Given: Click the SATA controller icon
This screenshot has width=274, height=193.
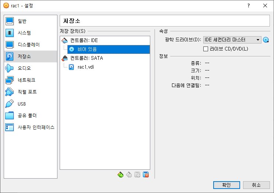Looking at the screenshot, I should 64,58.
